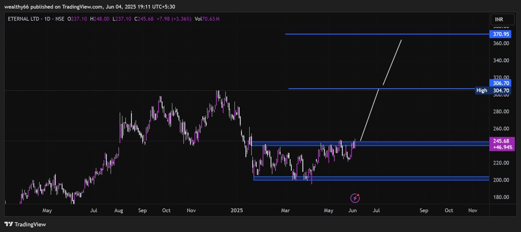Click the 360.00 price scale label
521x232 pixels.
[501, 43]
